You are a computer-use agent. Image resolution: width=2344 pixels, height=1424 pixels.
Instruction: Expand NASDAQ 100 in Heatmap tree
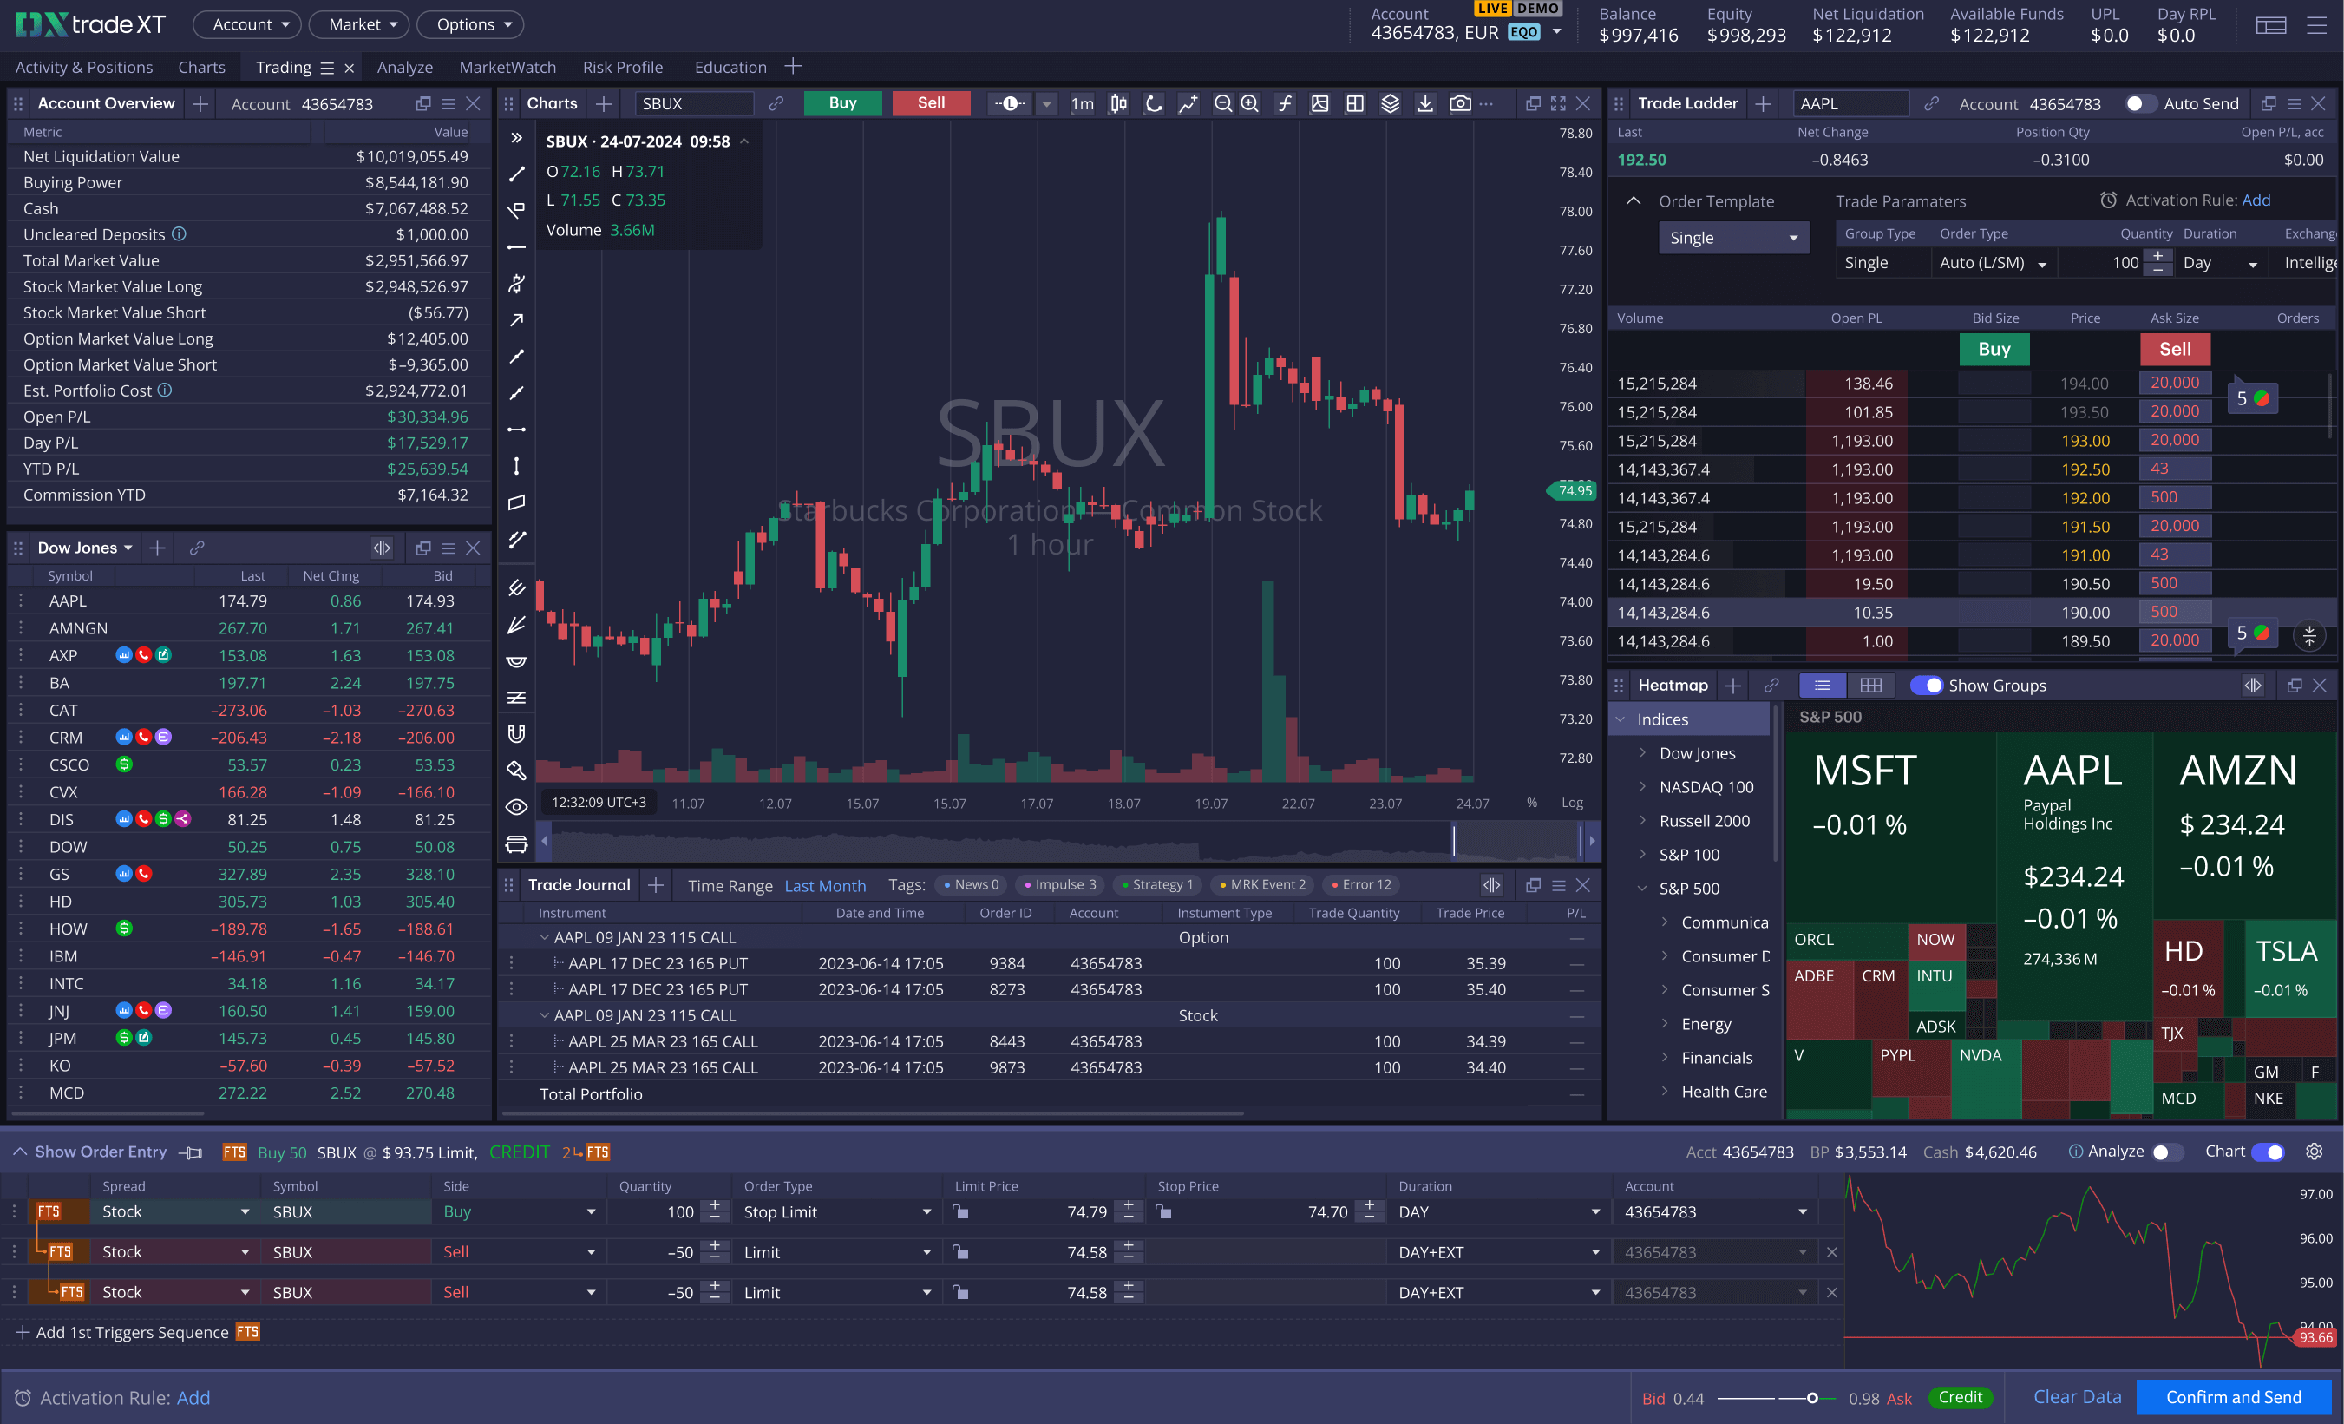pos(1642,787)
